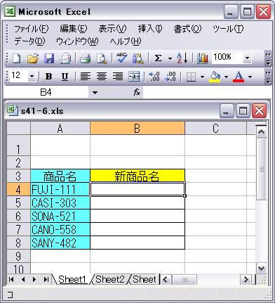Launch the chart wizard icon

202,58
